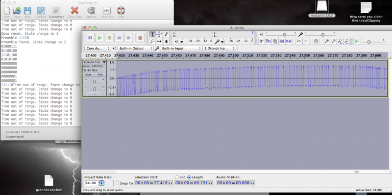
Task: Click the Pause button in Audacity
Action: tap(90, 38)
